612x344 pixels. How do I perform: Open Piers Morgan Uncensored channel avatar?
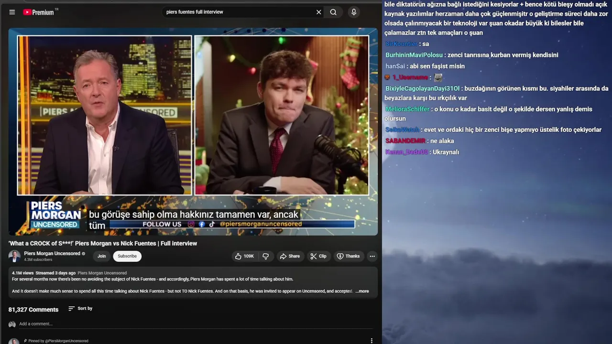coord(14,256)
